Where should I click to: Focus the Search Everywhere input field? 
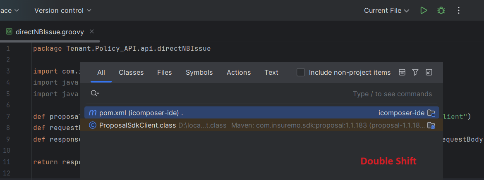pyautogui.click(x=225, y=94)
